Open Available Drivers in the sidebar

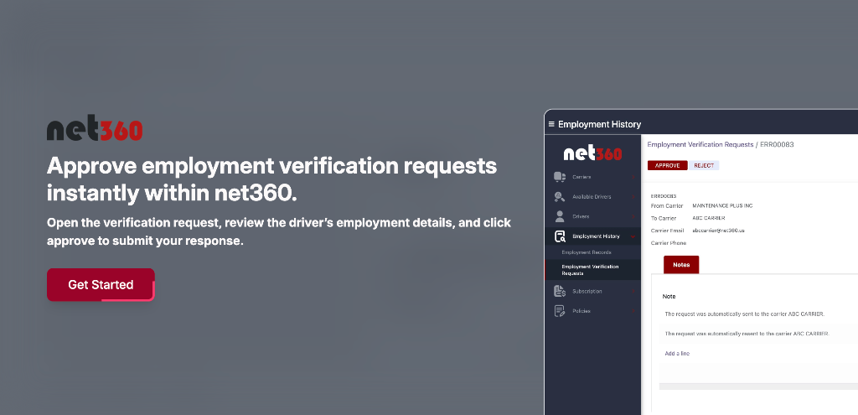[592, 196]
